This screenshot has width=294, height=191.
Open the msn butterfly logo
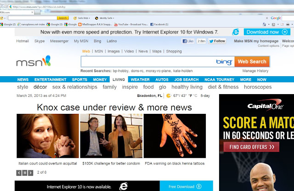[34, 61]
